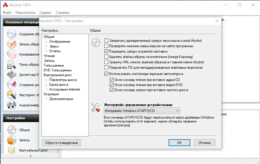Click the OK button
The height and width of the screenshot is (164, 260).
click(179, 143)
